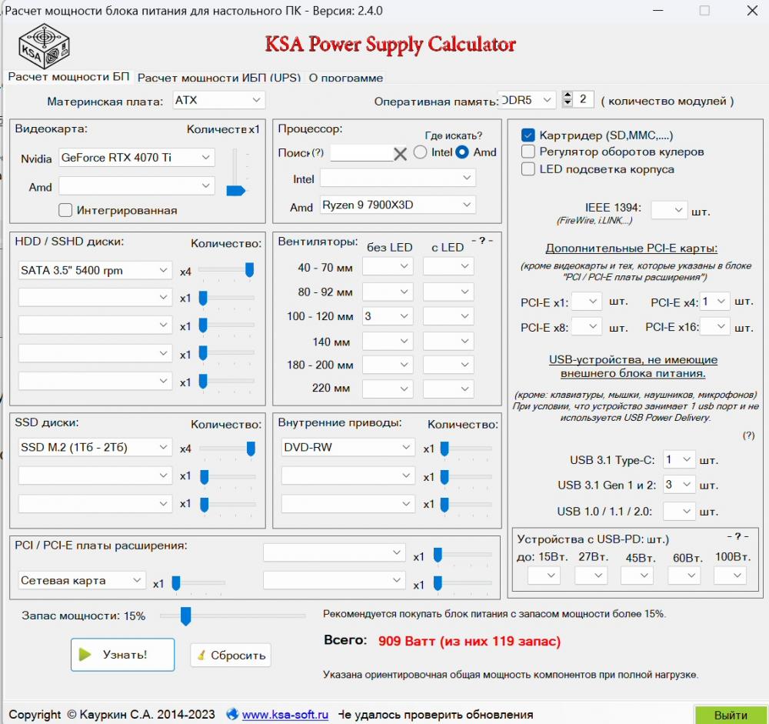769x724 pixels.
Task: Uncheck the Картридер (SD,MMC) checkbox
Action: click(x=528, y=135)
